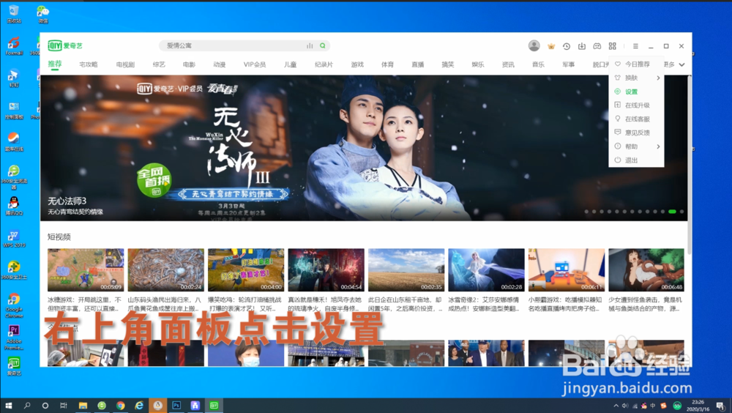Screen dimensions: 732x413
Task: Open Task View on the taskbar
Action: pos(64,406)
